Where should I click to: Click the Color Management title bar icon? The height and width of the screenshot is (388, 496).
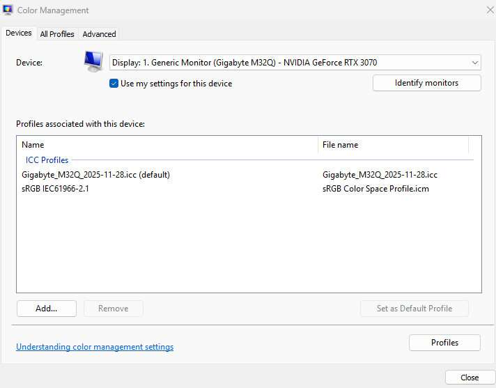(8, 10)
